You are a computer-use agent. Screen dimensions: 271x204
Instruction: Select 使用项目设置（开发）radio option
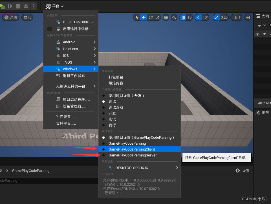140,96
